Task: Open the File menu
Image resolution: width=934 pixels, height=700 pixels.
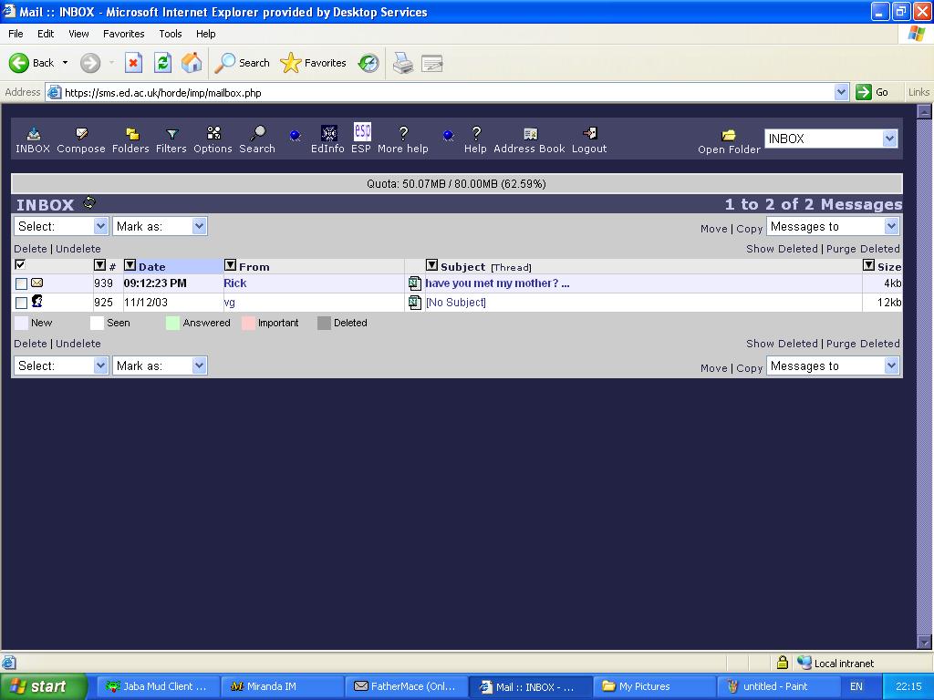Action: coord(16,34)
